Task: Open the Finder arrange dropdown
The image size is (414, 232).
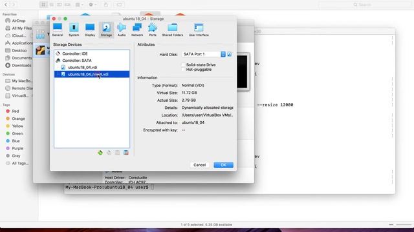Action: click(x=79, y=5)
